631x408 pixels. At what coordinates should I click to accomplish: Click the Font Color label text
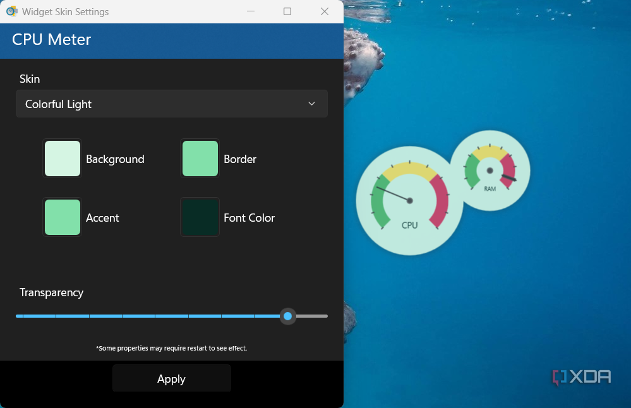pos(249,218)
